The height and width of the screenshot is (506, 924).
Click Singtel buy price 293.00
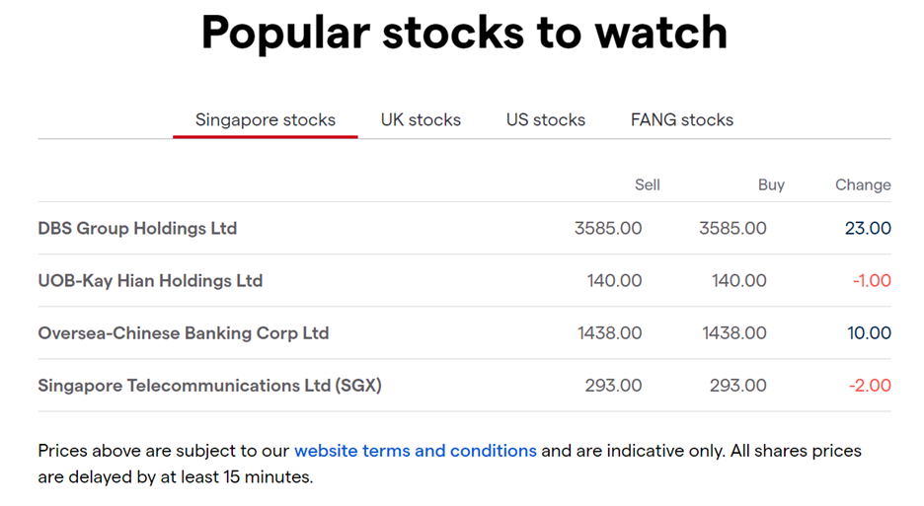point(737,386)
